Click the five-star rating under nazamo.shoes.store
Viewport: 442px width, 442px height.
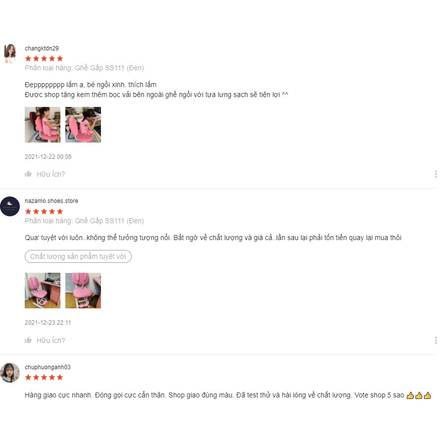44,211
